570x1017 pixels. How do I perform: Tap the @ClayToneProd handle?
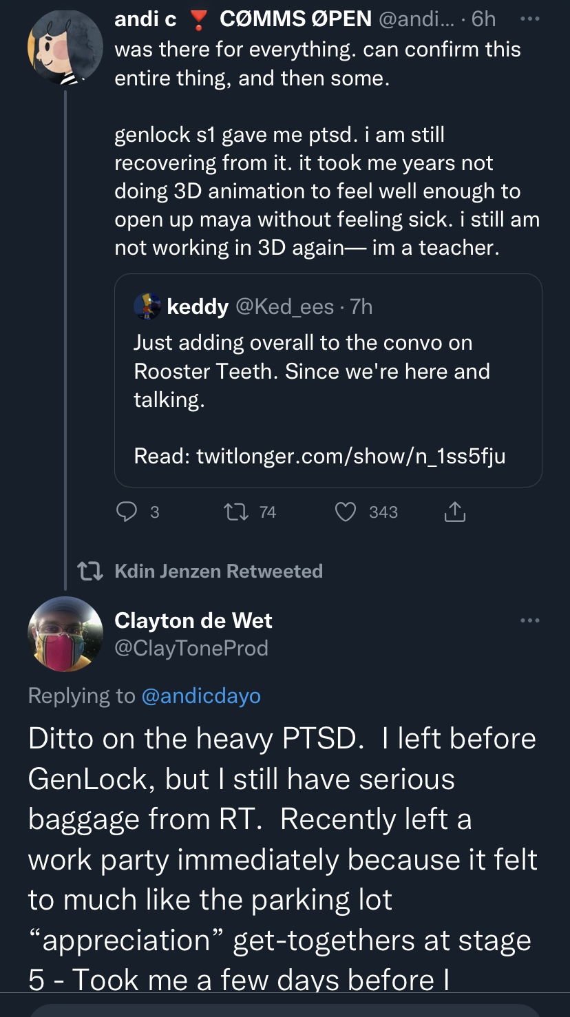click(191, 649)
